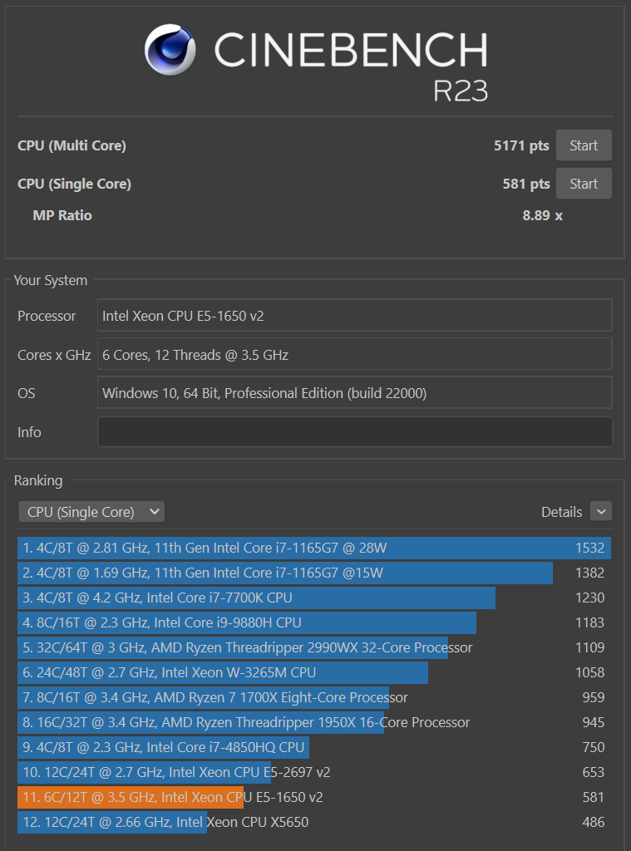Expand the Details dropdown arrow
The width and height of the screenshot is (631, 851).
click(x=601, y=511)
